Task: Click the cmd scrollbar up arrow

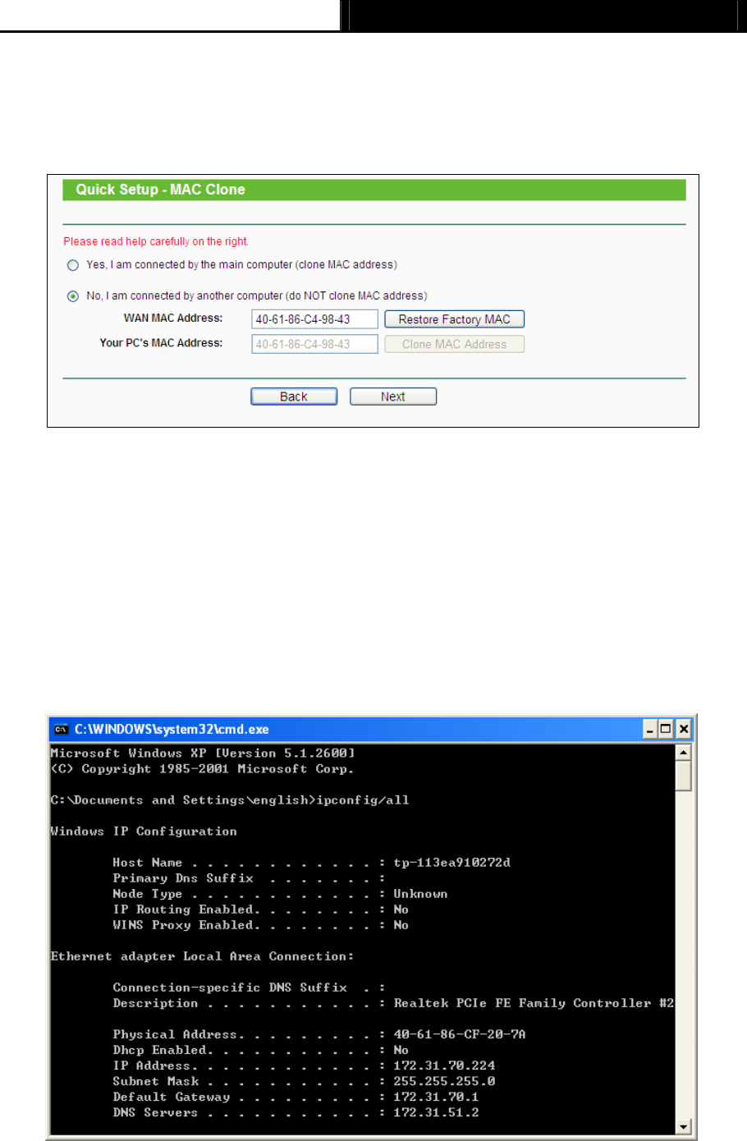Action: (x=683, y=752)
